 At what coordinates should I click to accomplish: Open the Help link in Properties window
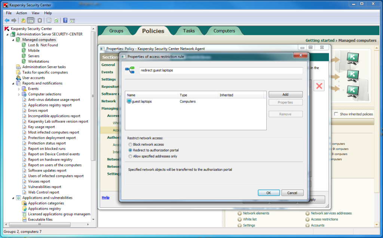[x=105, y=198]
